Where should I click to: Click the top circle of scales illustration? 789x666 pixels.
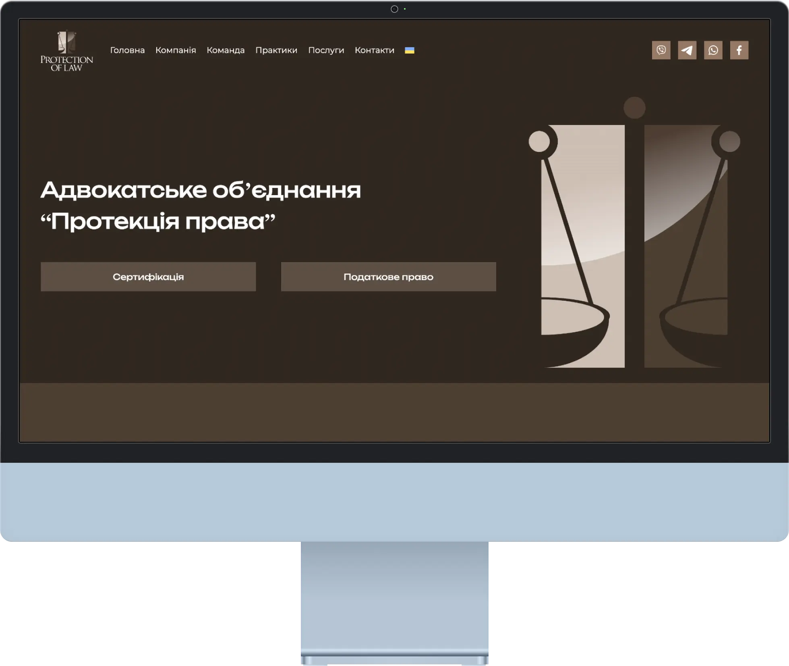634,108
